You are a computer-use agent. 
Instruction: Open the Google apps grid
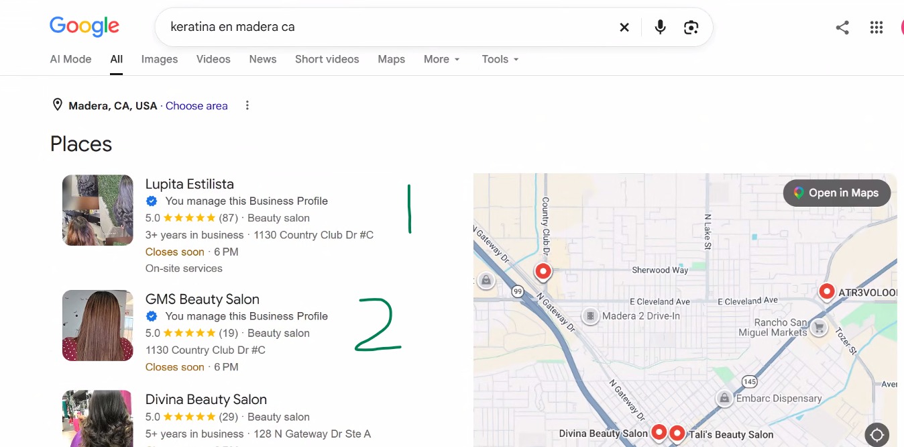(x=877, y=28)
